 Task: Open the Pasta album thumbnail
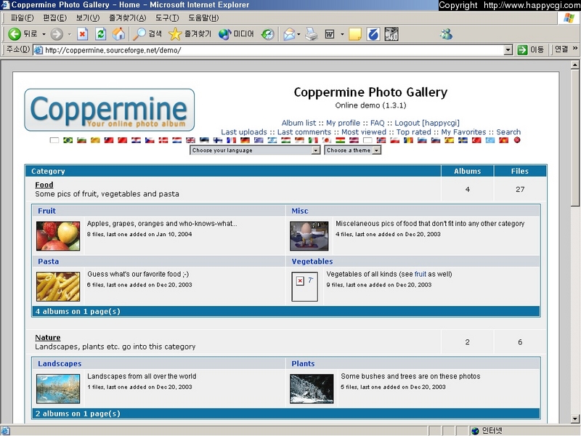click(x=58, y=286)
